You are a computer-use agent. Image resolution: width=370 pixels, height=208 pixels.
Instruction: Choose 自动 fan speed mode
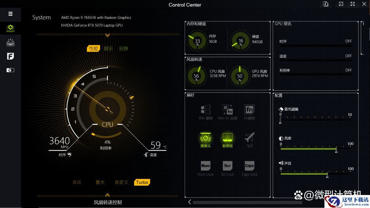coord(77,182)
